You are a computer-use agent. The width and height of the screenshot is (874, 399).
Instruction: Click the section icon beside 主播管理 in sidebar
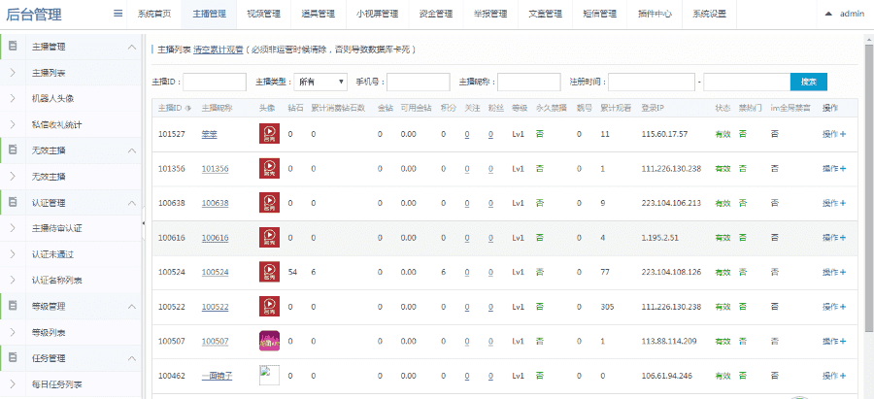click(x=13, y=47)
